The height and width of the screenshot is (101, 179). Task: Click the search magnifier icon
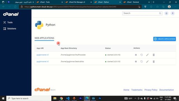[160, 13]
